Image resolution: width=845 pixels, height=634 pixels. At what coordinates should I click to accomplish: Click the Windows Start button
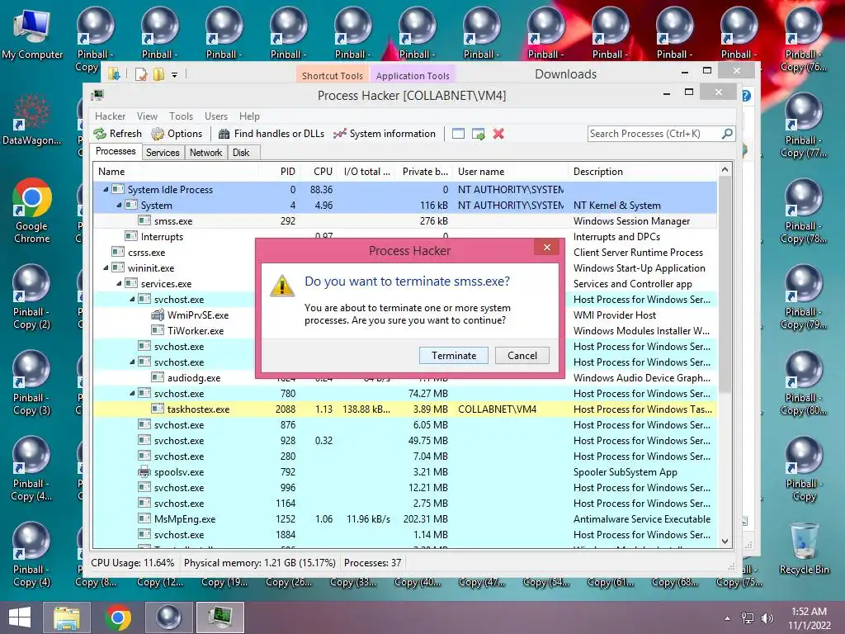pos(20,617)
